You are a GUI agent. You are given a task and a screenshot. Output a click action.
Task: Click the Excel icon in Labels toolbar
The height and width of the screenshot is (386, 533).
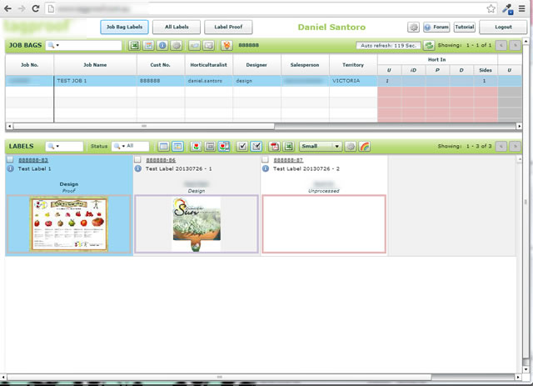coord(287,146)
